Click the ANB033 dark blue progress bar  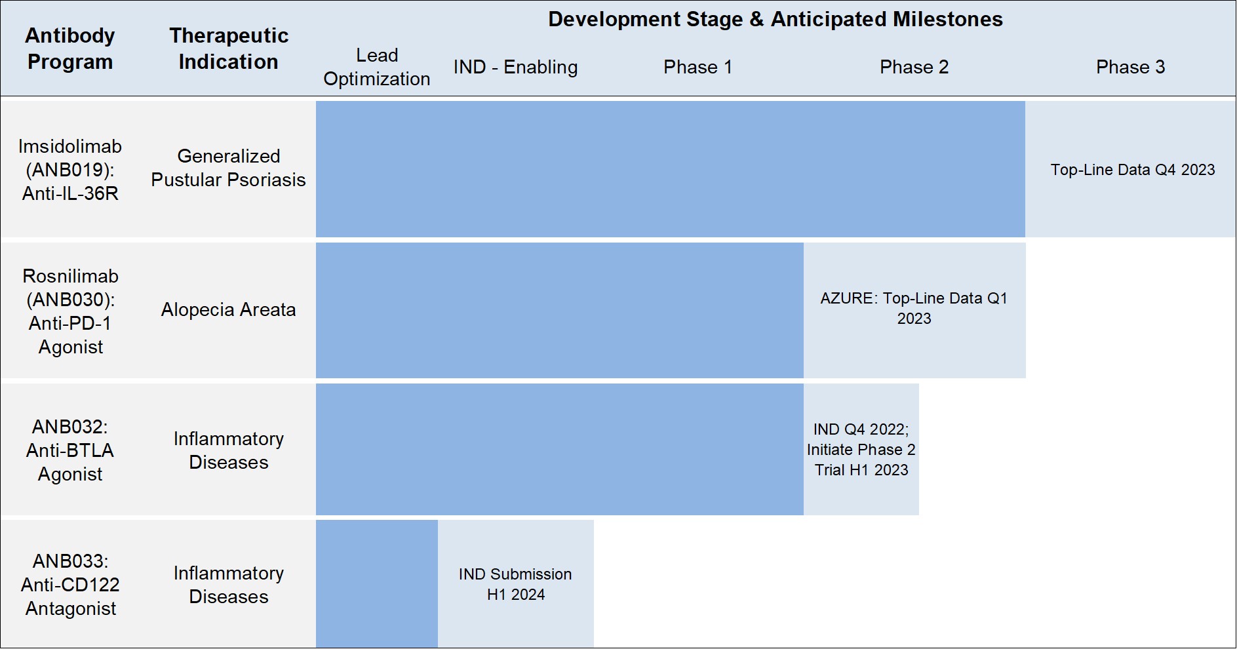point(376,583)
